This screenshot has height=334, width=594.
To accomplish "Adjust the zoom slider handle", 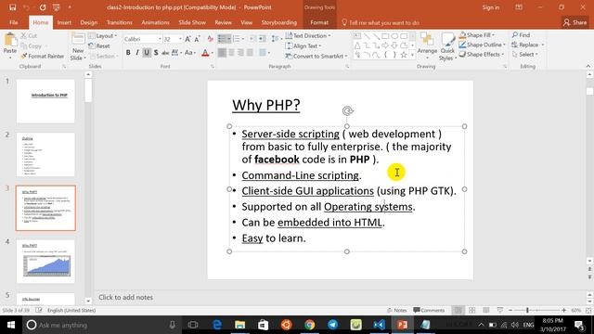I will tap(527, 310).
